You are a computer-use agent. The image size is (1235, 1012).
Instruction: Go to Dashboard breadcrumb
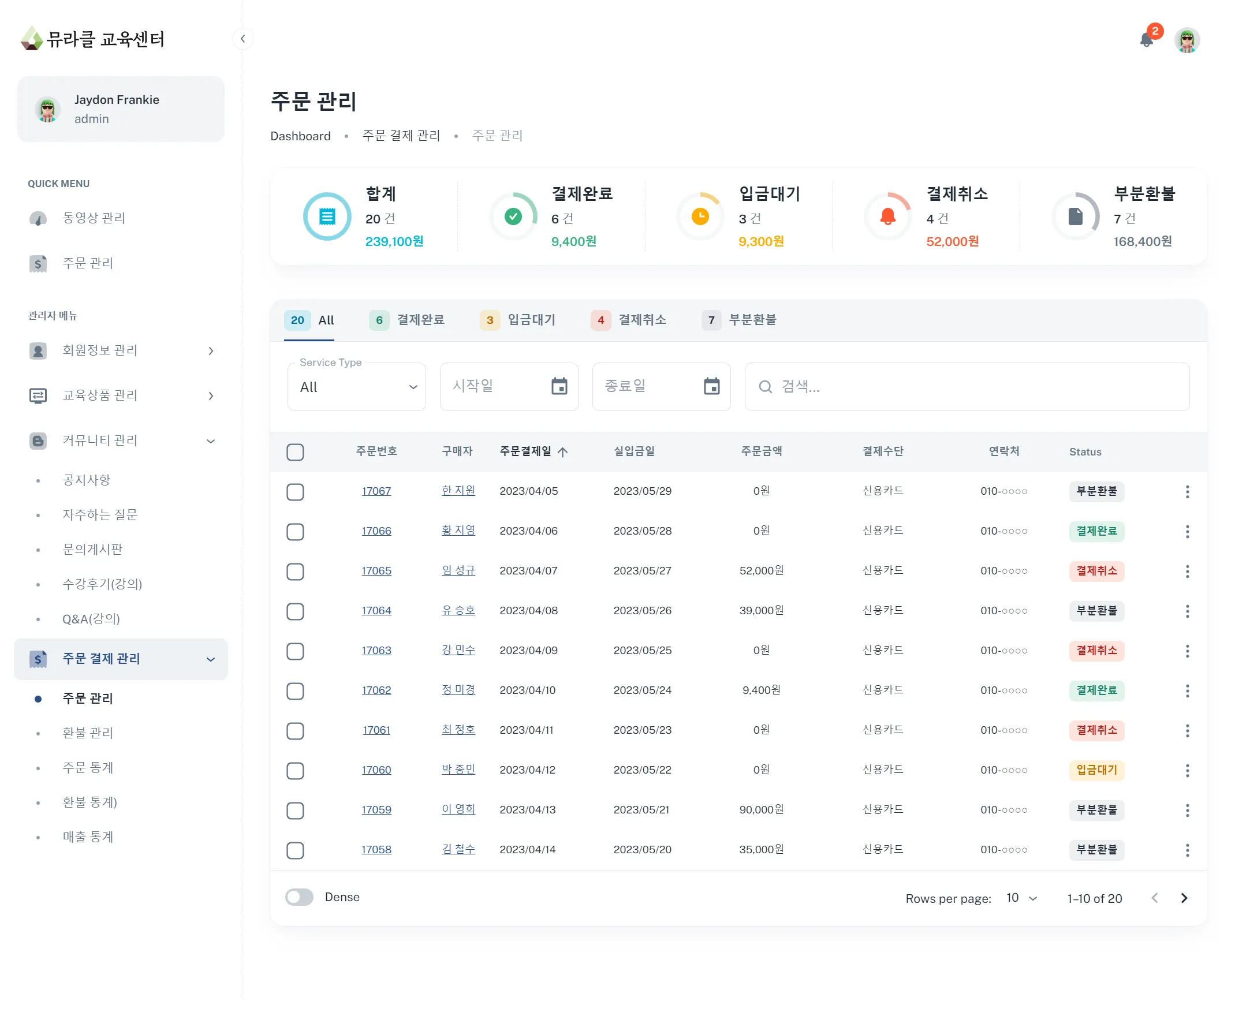300,136
